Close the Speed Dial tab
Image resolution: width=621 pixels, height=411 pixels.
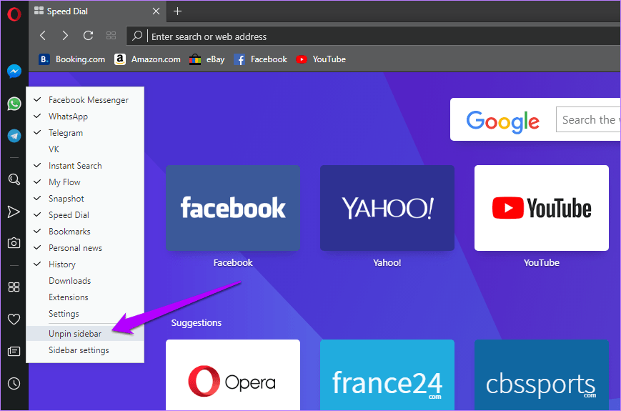[x=156, y=11]
